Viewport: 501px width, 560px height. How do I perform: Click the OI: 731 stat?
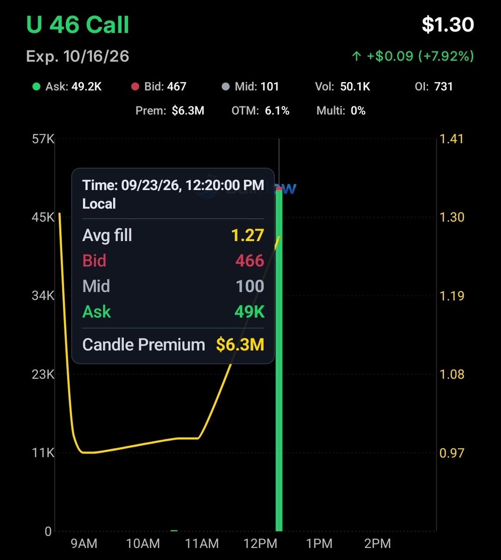point(434,87)
